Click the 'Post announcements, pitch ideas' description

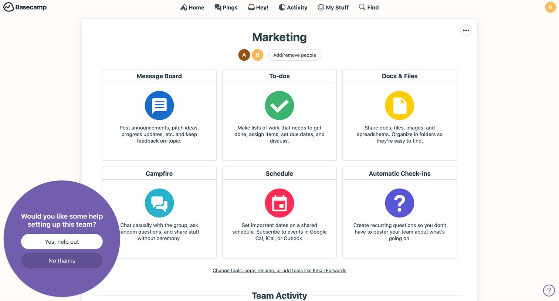[x=159, y=134]
